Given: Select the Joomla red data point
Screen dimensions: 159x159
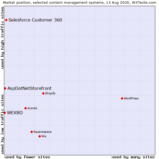Looking at the screenshot, I should [25, 108].
